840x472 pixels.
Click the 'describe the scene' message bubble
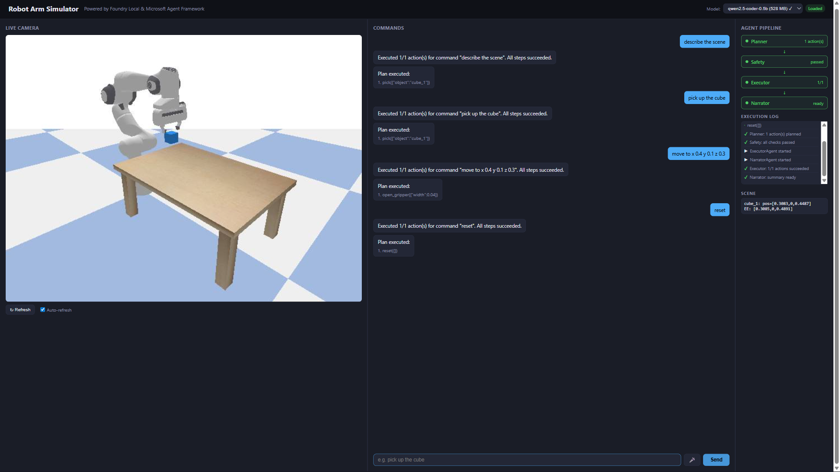pos(704,42)
